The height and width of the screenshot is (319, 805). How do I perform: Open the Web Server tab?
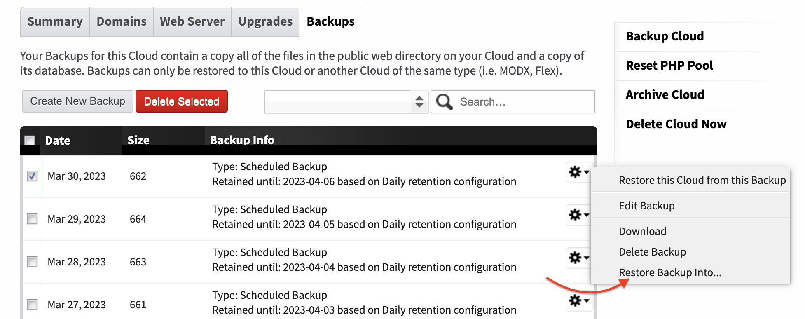[x=192, y=22]
